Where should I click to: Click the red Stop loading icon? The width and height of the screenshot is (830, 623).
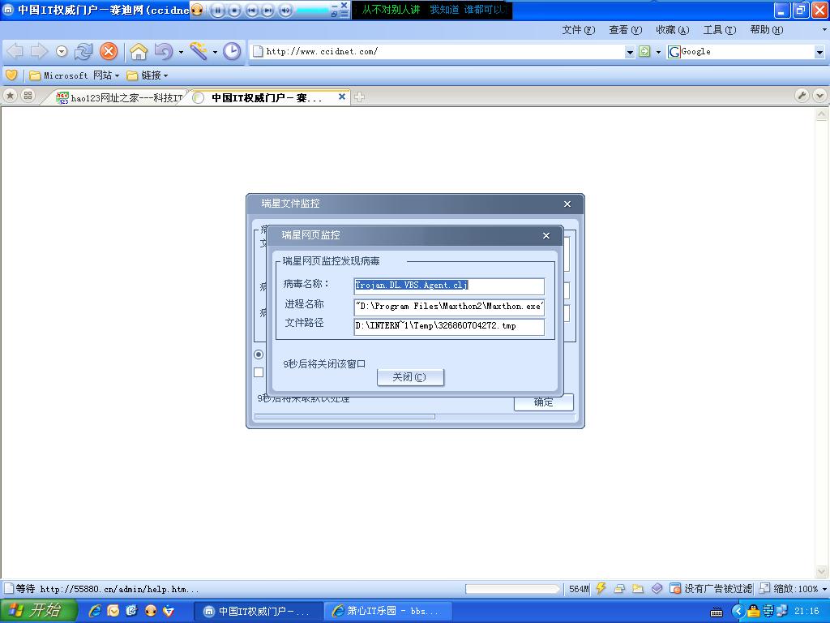pos(109,51)
